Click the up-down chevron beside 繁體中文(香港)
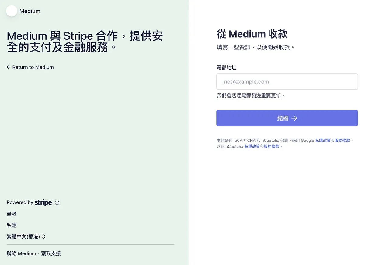Screen dimensions: 365x265 tap(44, 236)
